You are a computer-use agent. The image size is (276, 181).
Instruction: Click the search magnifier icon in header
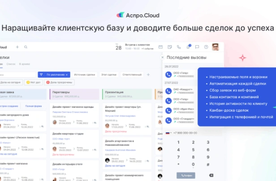click(x=26, y=47)
